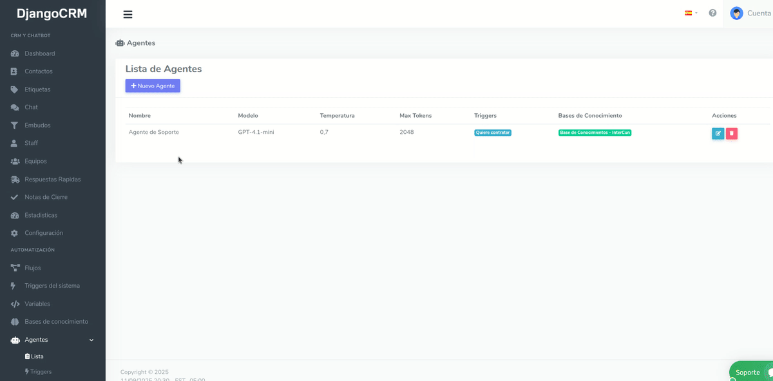
Task: Click the Bases de conocimiento brain icon
Action: point(15,322)
